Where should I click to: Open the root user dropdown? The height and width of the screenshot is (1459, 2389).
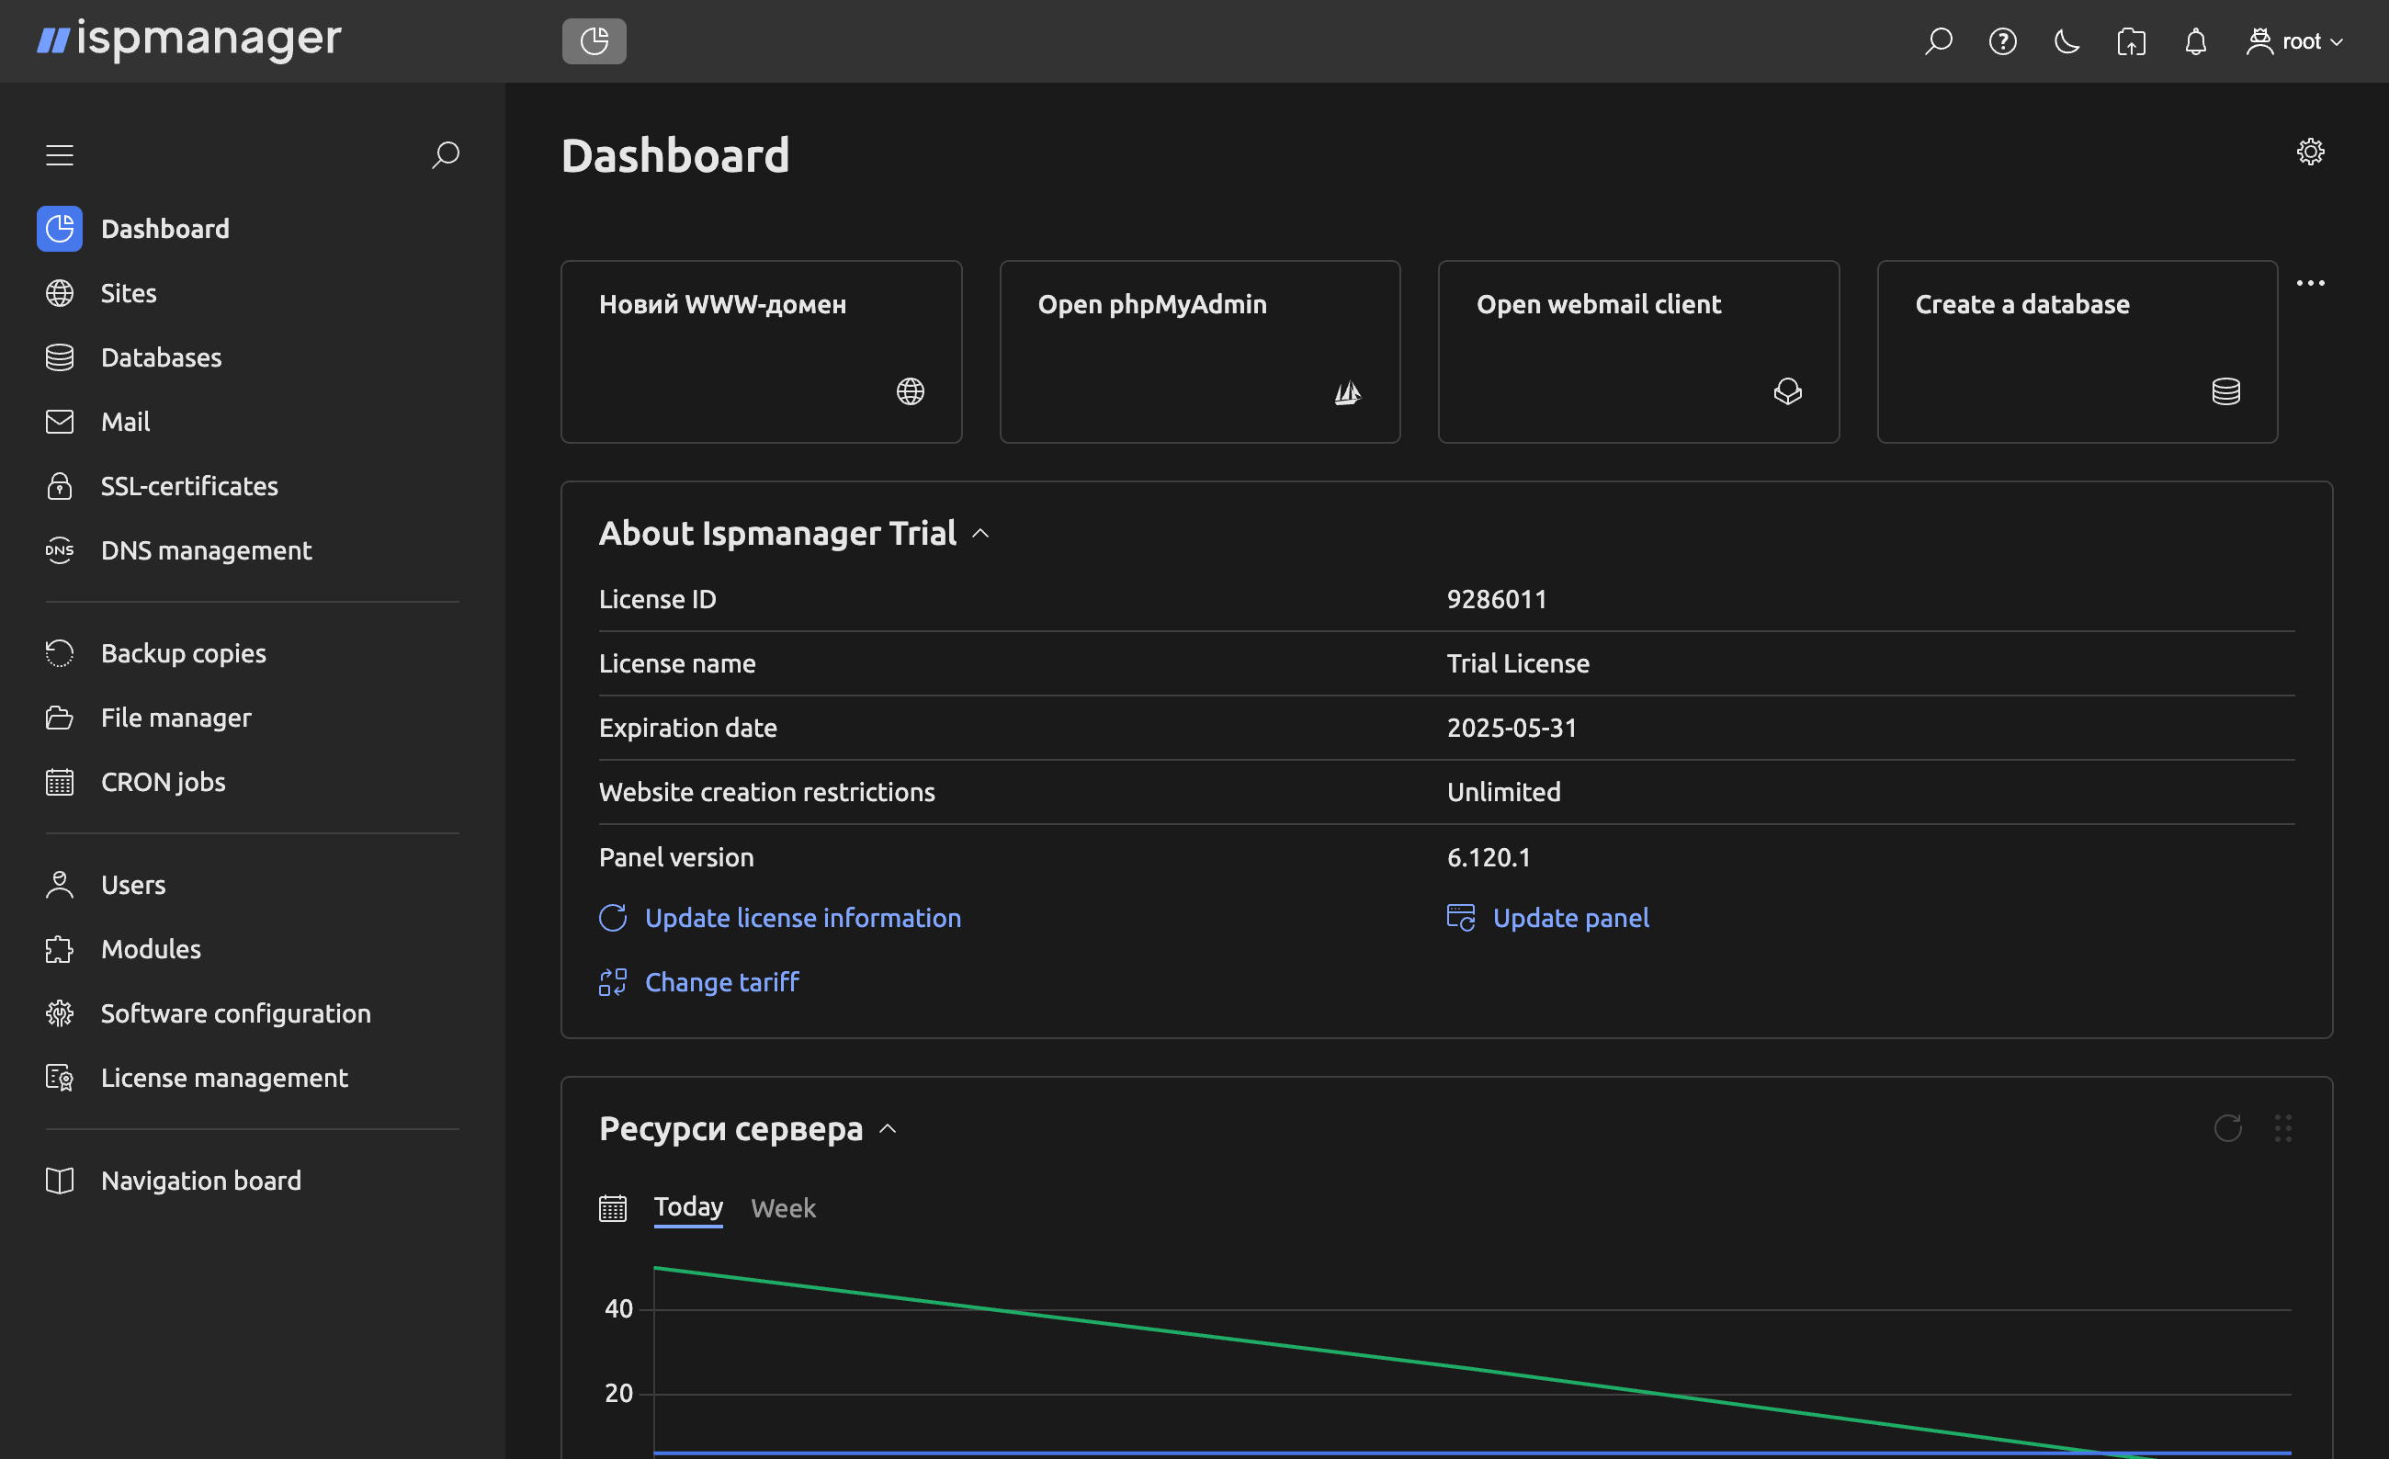2295,40
